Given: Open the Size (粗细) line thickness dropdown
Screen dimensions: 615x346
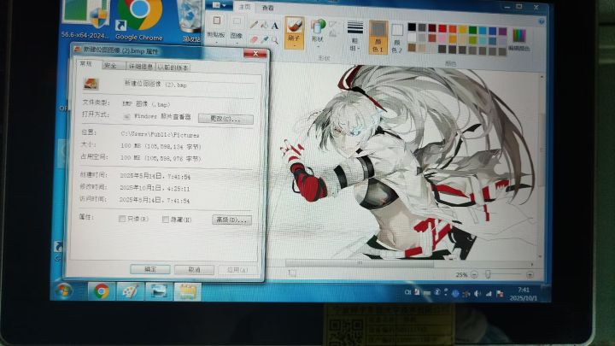Looking at the screenshot, I should pos(355,37).
